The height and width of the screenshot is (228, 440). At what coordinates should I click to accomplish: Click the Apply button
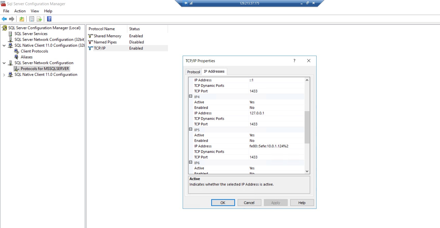point(275,203)
